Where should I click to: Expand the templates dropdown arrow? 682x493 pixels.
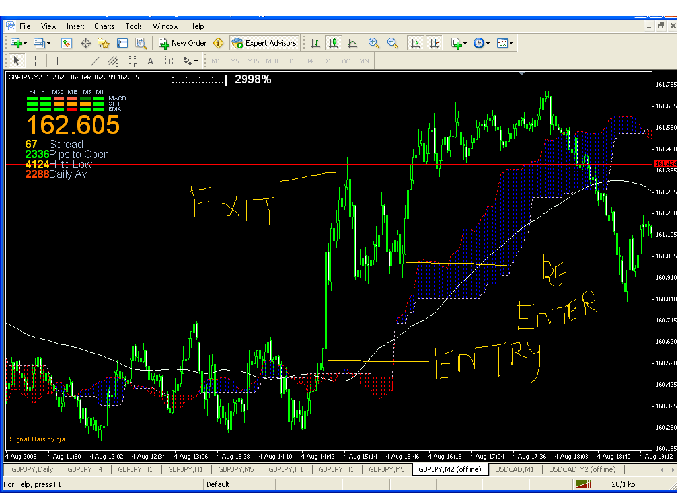[511, 43]
